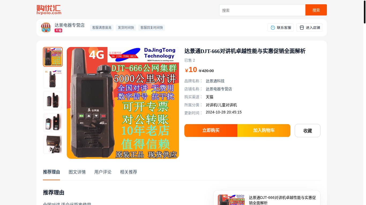Switch to the 用户评论 tab
The width and height of the screenshot is (366, 205).
pos(103,172)
